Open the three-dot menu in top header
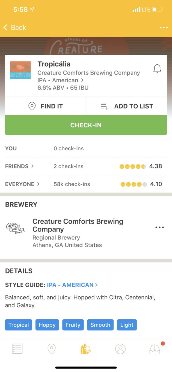This screenshot has height=372, width=172. click(x=164, y=28)
